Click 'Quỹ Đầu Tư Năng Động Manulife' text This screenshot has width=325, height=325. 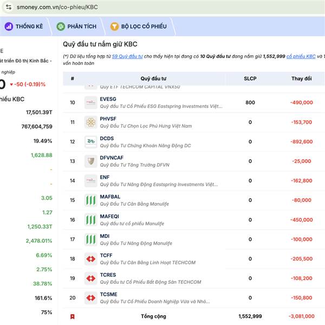click(x=136, y=243)
